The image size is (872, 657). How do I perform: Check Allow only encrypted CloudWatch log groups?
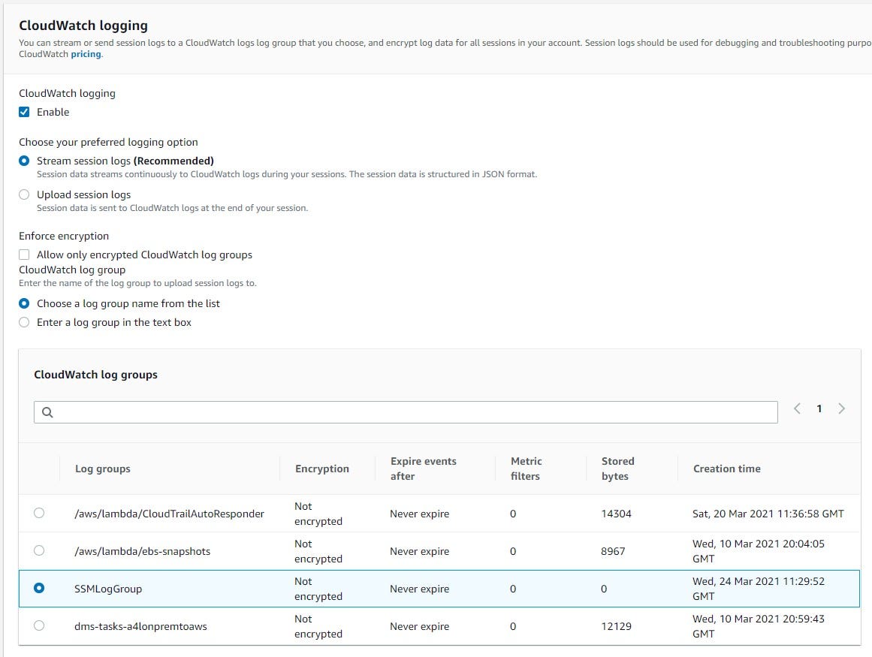pyautogui.click(x=24, y=255)
